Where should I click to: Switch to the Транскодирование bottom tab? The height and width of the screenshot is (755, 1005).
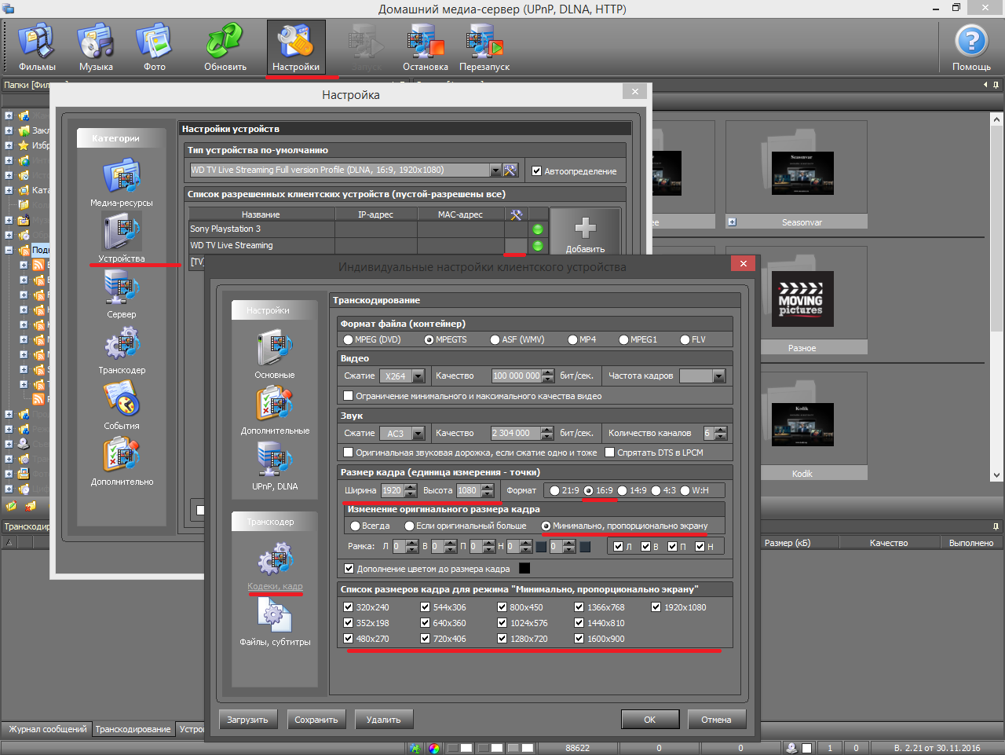point(133,729)
